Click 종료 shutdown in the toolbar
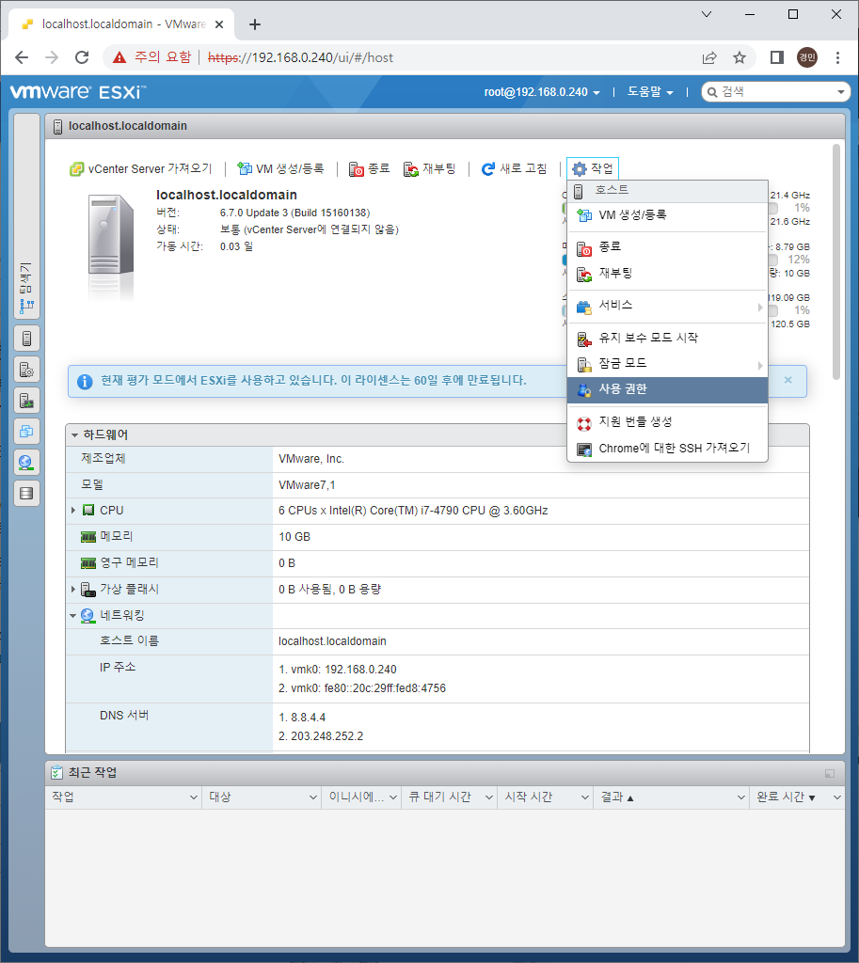This screenshot has height=963, width=859. coord(369,169)
